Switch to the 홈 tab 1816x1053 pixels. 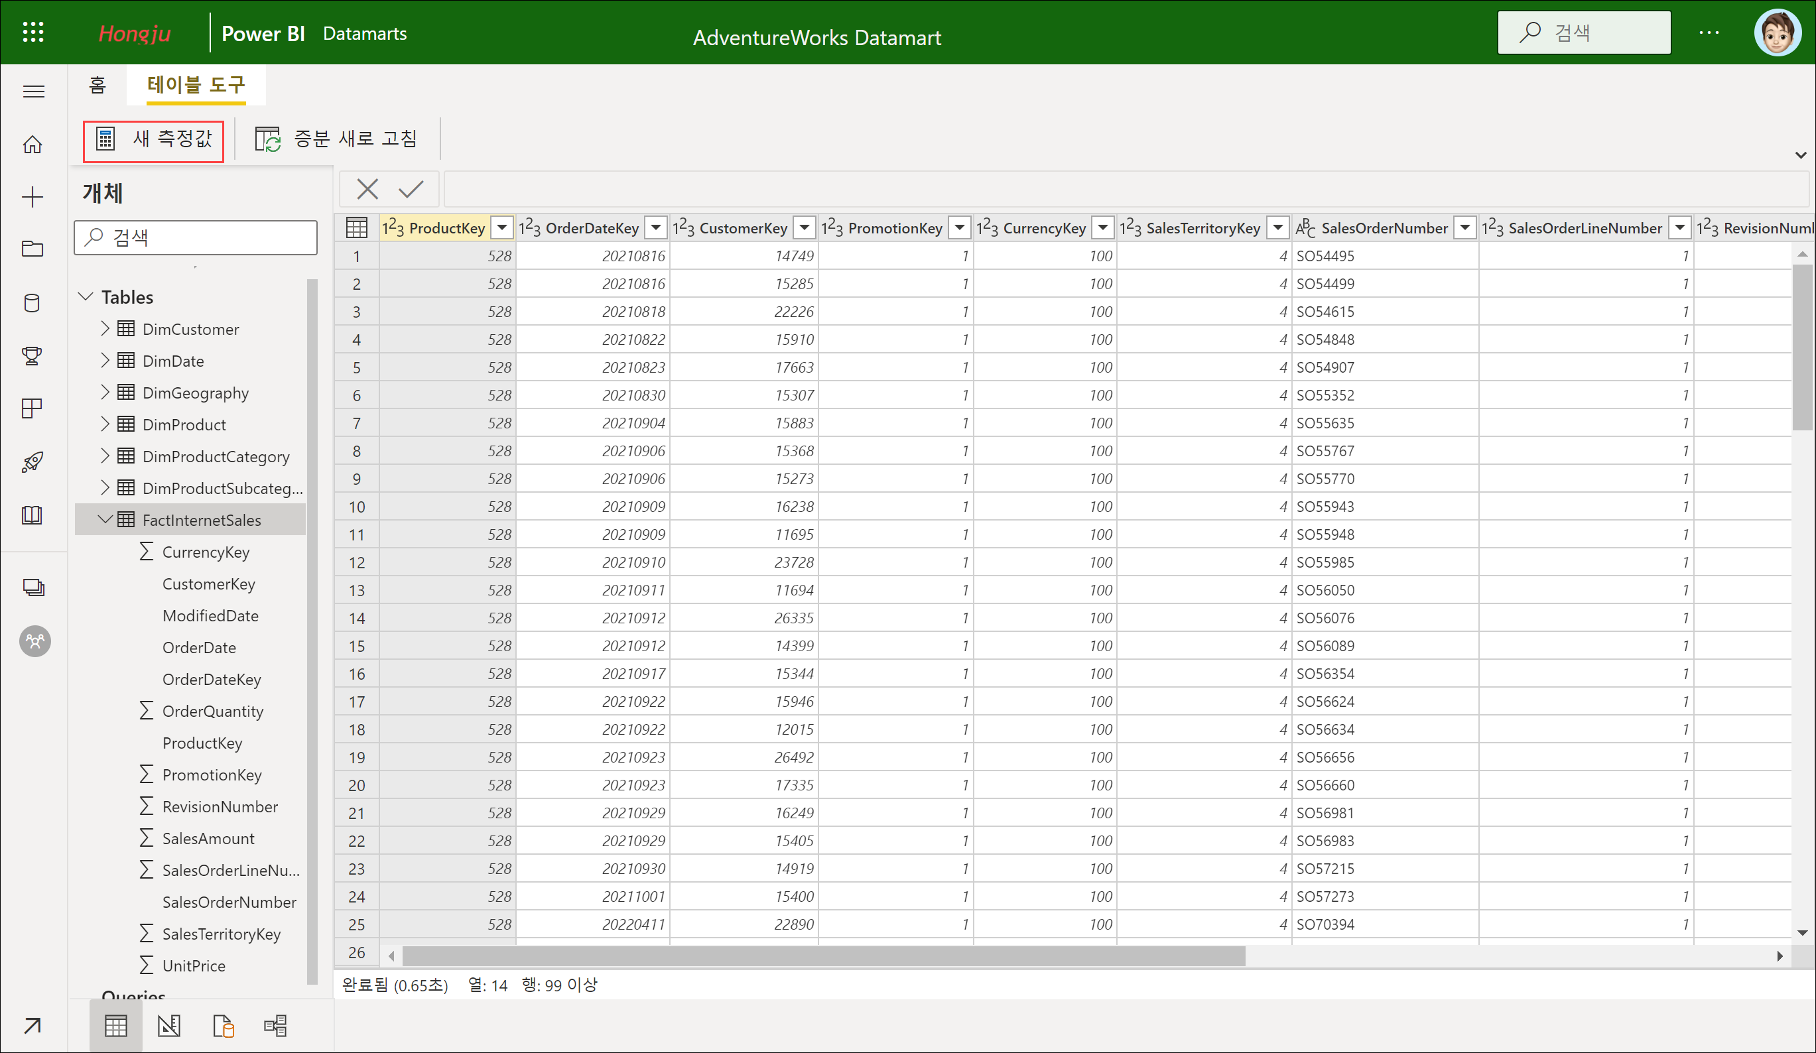point(97,85)
